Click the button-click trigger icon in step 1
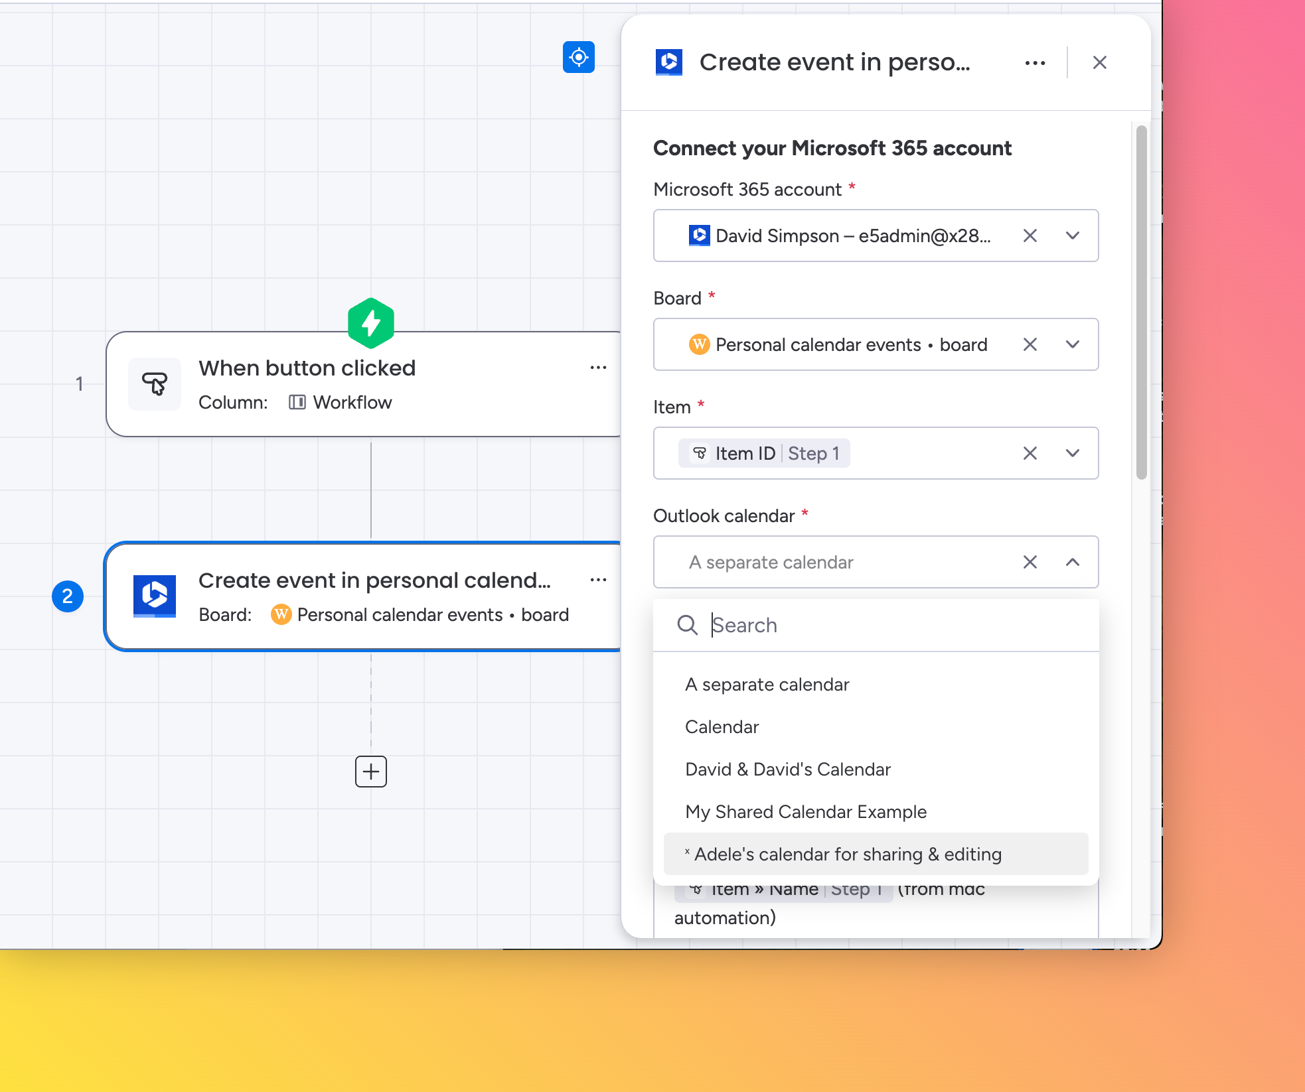 tap(155, 384)
